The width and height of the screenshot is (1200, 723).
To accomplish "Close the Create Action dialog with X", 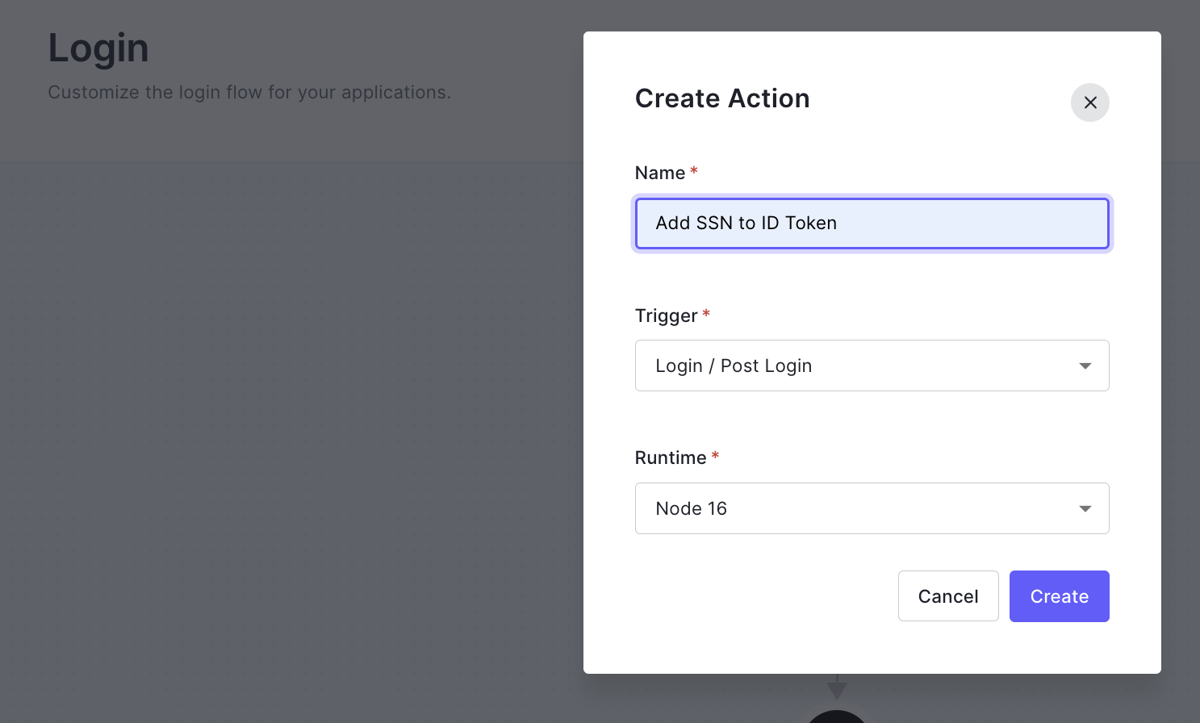I will tap(1089, 102).
